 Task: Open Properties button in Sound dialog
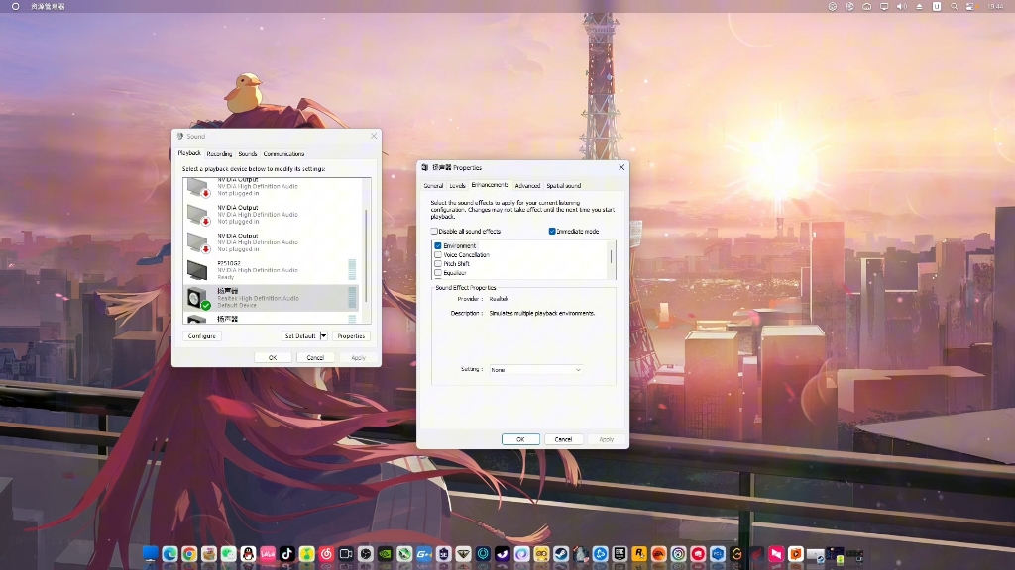(x=351, y=336)
